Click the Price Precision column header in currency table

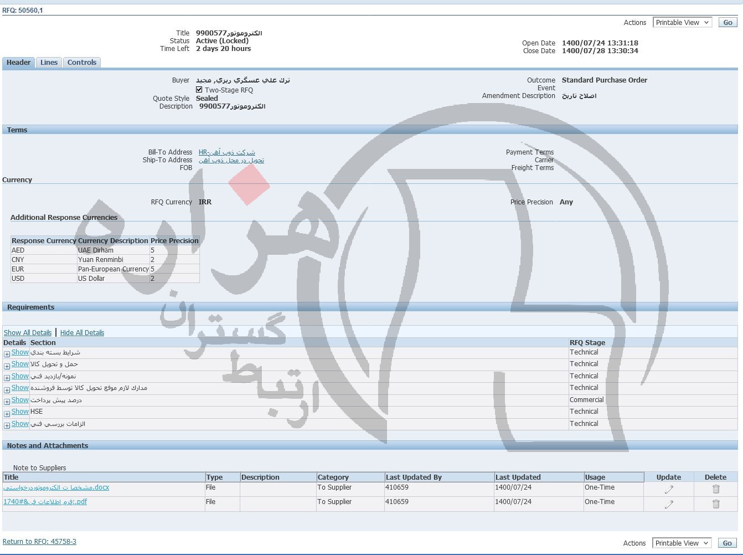(x=174, y=241)
